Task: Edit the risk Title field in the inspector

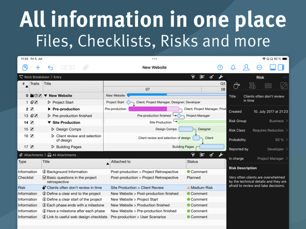Action: point(264,98)
